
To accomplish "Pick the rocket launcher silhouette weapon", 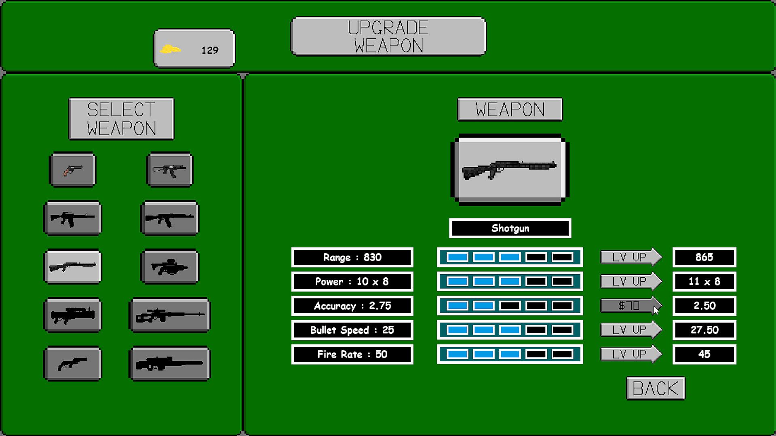I will coord(73,315).
